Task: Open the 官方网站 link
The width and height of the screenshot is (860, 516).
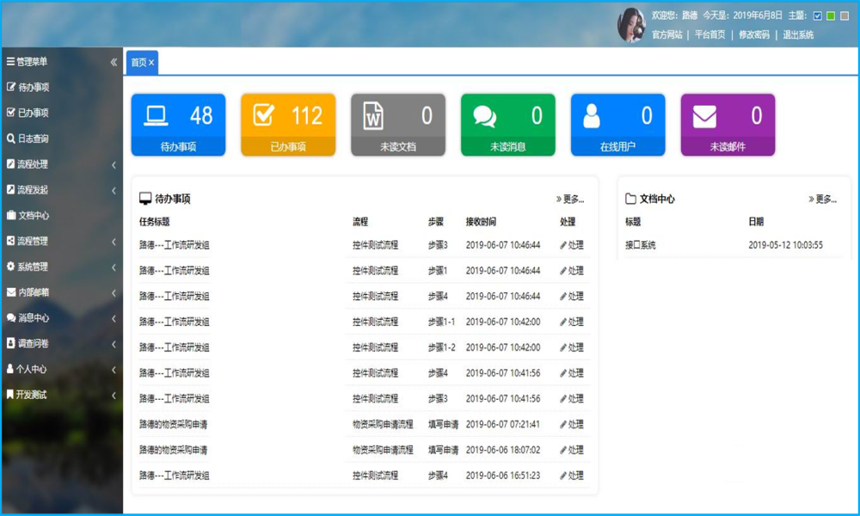Action: click(x=667, y=34)
